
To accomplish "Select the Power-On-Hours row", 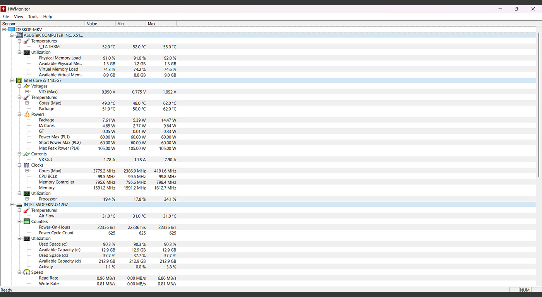I will (x=268, y=227).
